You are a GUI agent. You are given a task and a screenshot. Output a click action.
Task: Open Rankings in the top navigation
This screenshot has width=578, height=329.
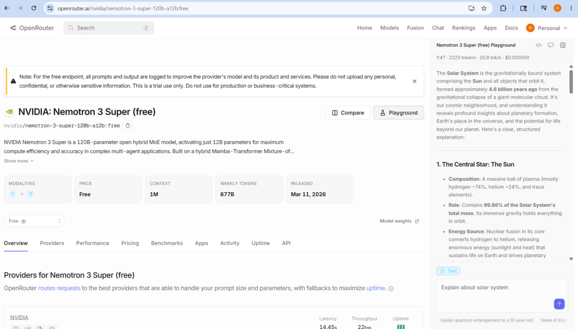pos(463,28)
